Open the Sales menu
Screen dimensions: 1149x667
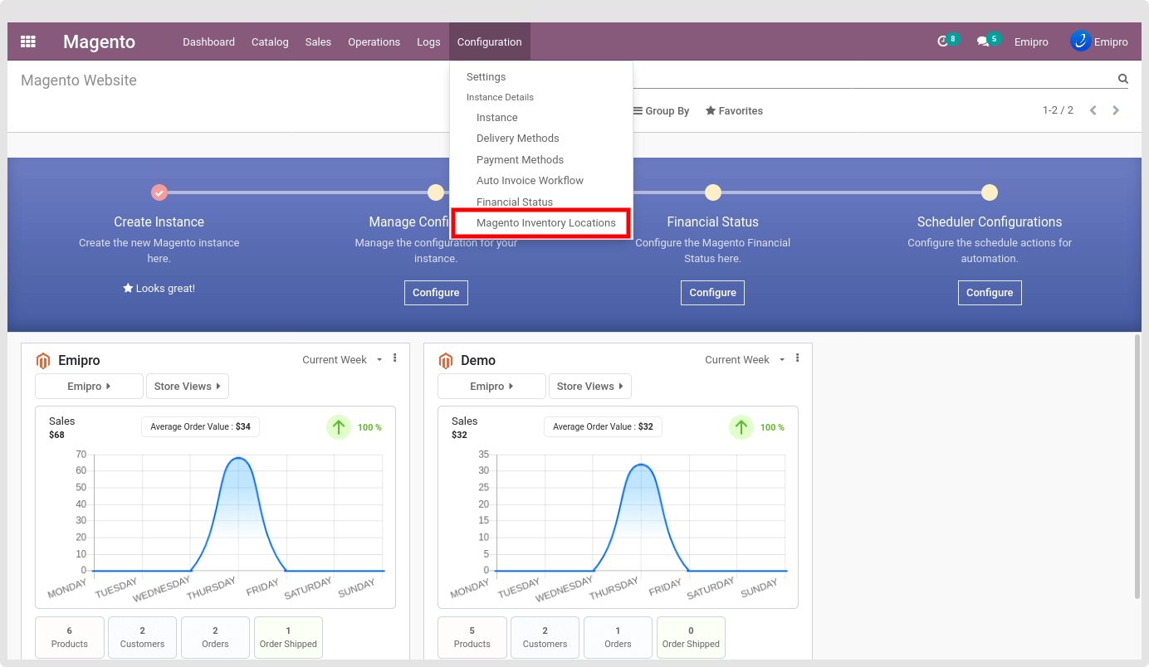click(x=318, y=41)
